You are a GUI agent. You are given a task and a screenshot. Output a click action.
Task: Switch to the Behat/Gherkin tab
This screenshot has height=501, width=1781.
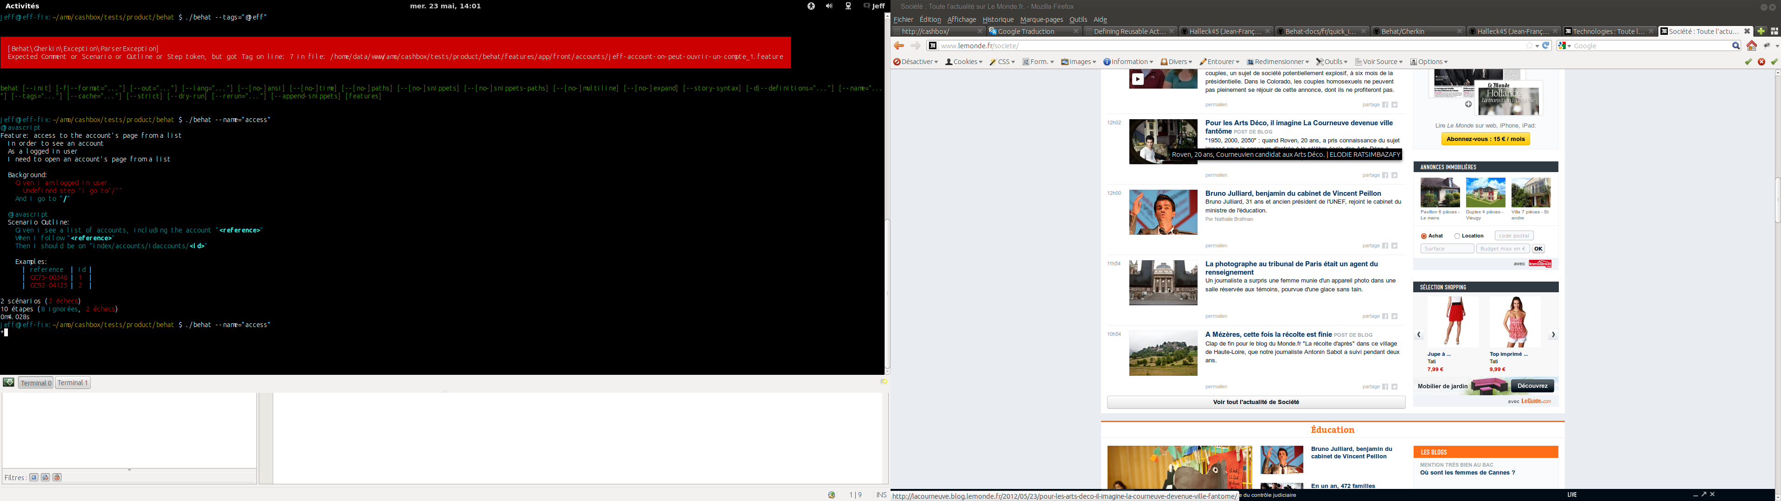(x=1417, y=31)
